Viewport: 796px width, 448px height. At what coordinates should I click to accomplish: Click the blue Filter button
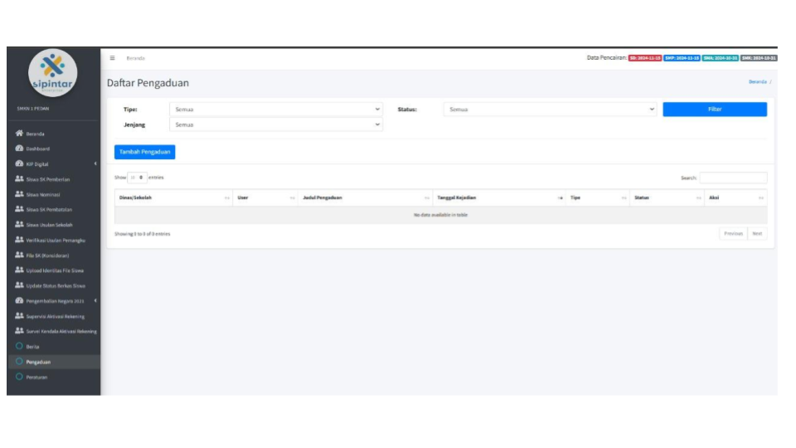[715, 110]
